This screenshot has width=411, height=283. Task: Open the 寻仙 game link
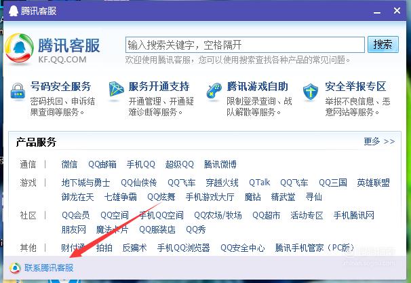tap(314, 197)
